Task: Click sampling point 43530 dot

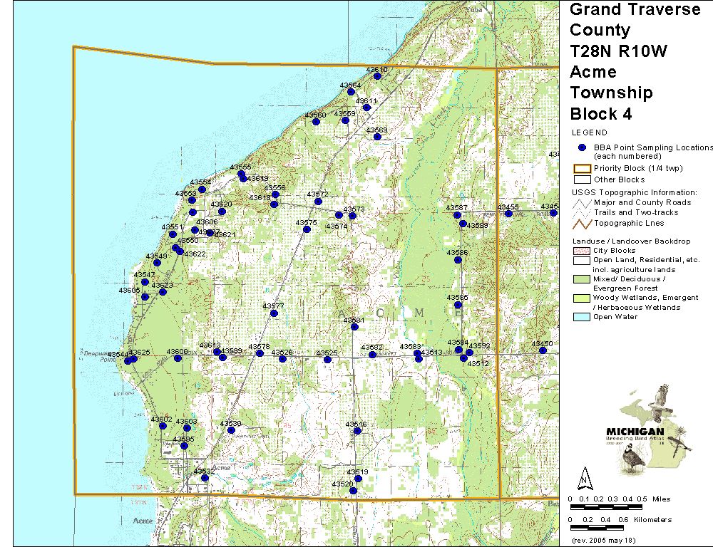Action: [x=230, y=430]
